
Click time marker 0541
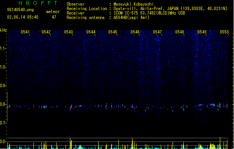[x=25, y=32]
